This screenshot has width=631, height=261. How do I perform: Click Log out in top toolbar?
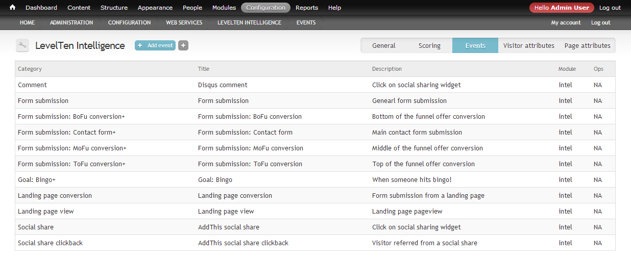tap(610, 8)
